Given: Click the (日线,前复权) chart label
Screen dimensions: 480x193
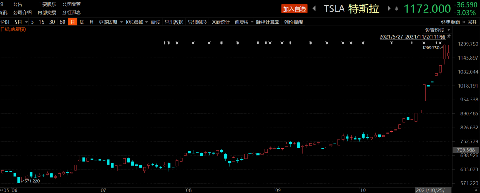Looking at the screenshot, I should click(13, 29).
